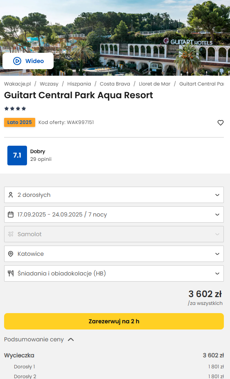Collapse the Podsumowanie ceny section
The width and height of the screenshot is (230, 379).
tap(39, 339)
